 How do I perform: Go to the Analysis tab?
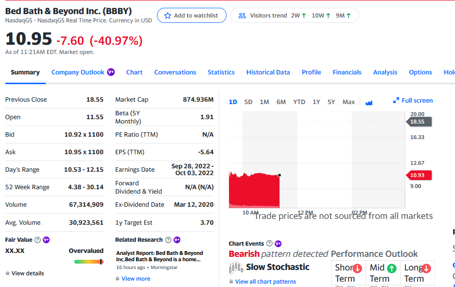(x=385, y=72)
